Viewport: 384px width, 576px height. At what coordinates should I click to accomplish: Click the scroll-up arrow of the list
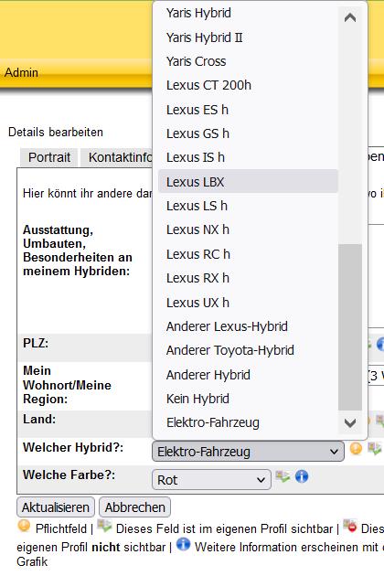350,17
